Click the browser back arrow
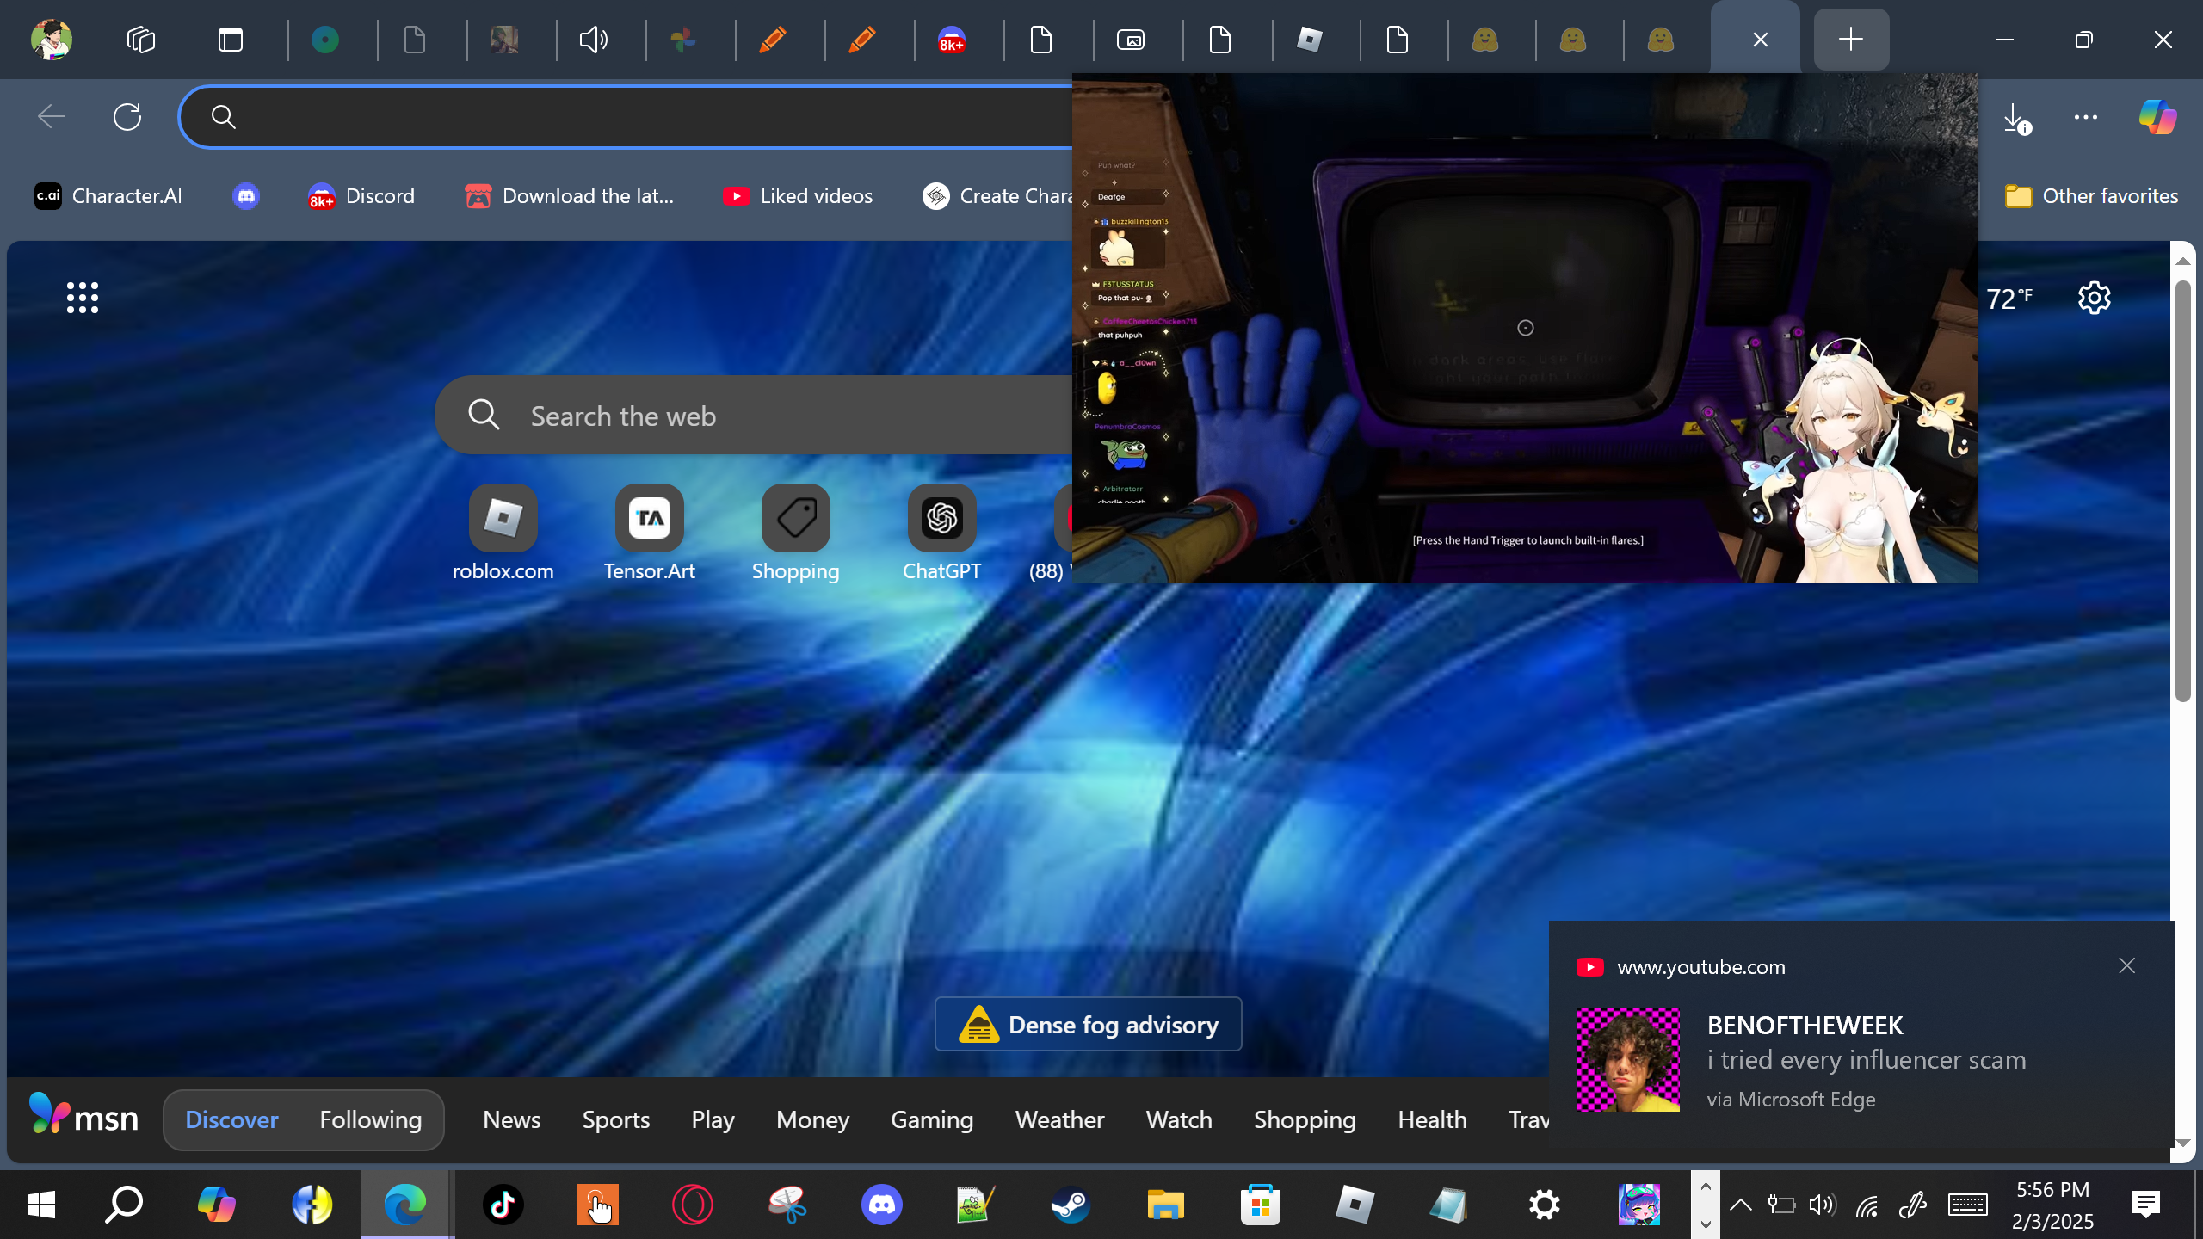The height and width of the screenshot is (1239, 2203). pyautogui.click(x=52, y=117)
